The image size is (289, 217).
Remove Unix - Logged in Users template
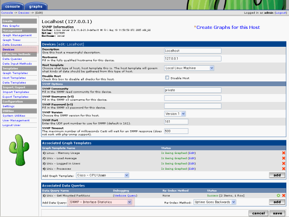pos(284,163)
